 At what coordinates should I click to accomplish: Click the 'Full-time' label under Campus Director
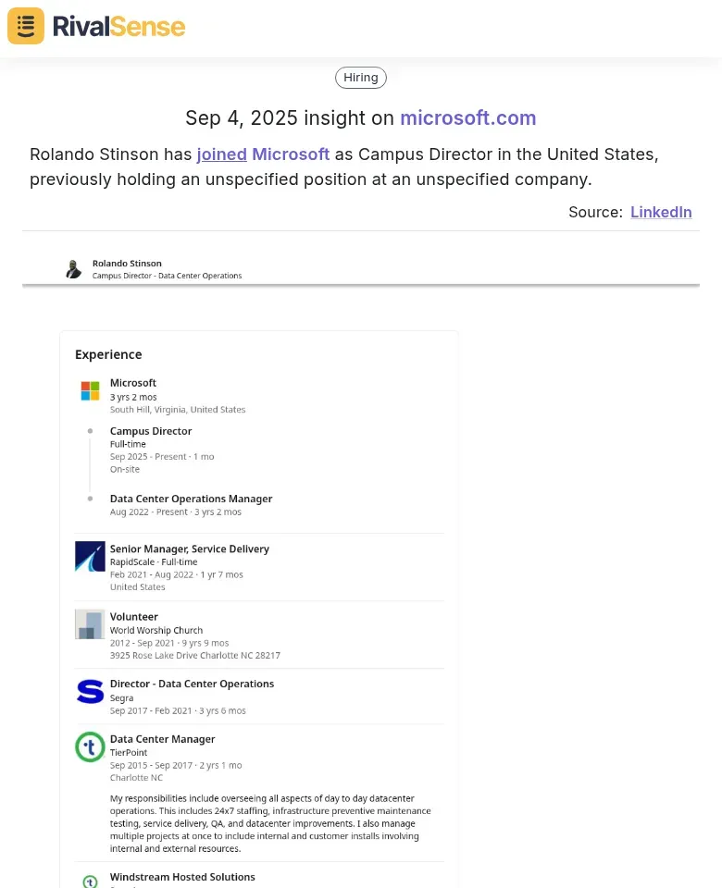[128, 444]
